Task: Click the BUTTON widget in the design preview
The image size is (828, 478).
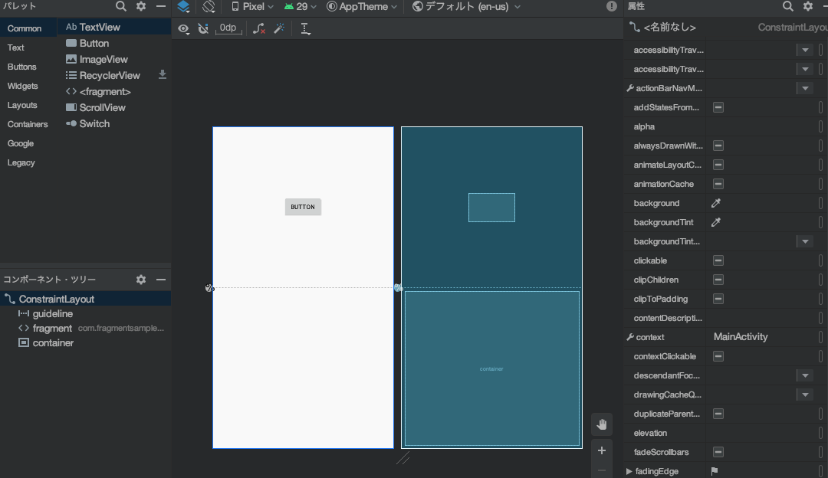Action: pyautogui.click(x=303, y=207)
